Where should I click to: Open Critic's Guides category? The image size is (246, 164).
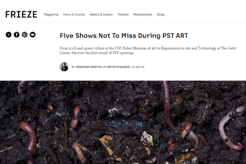[x=118, y=67]
